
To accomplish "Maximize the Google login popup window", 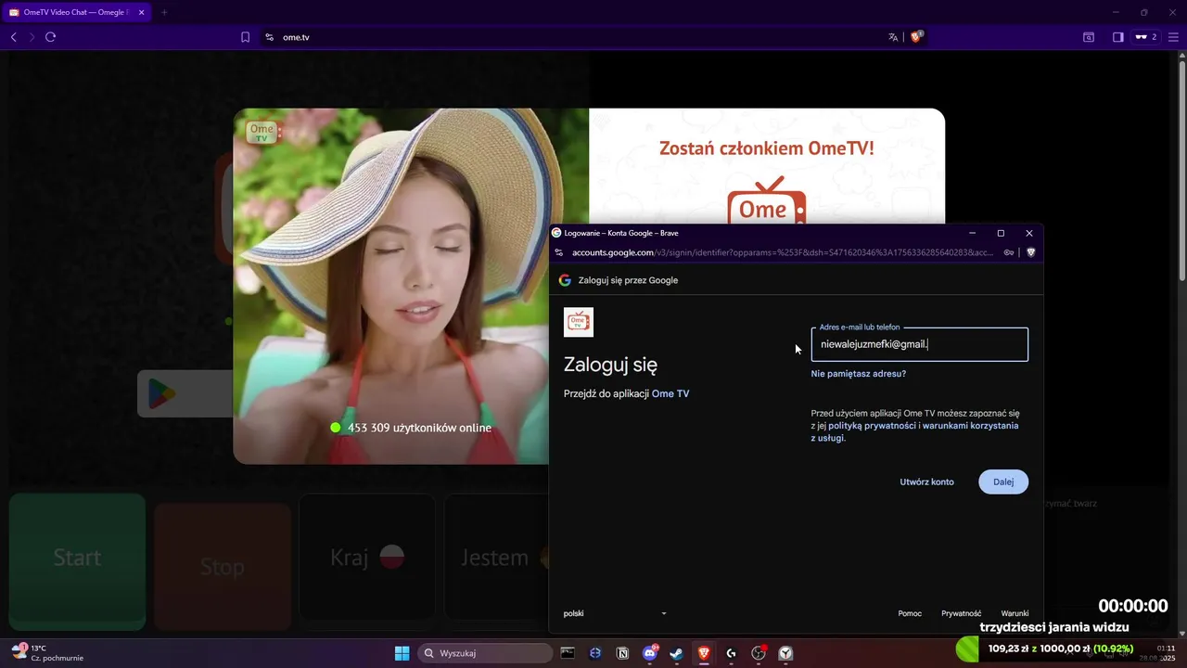I will (1001, 233).
